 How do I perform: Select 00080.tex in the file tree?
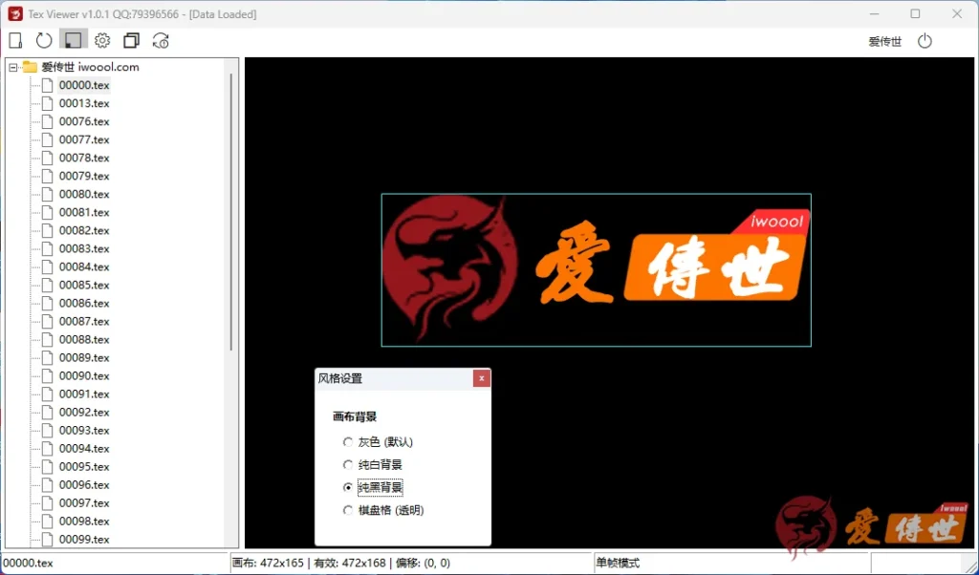coord(84,194)
